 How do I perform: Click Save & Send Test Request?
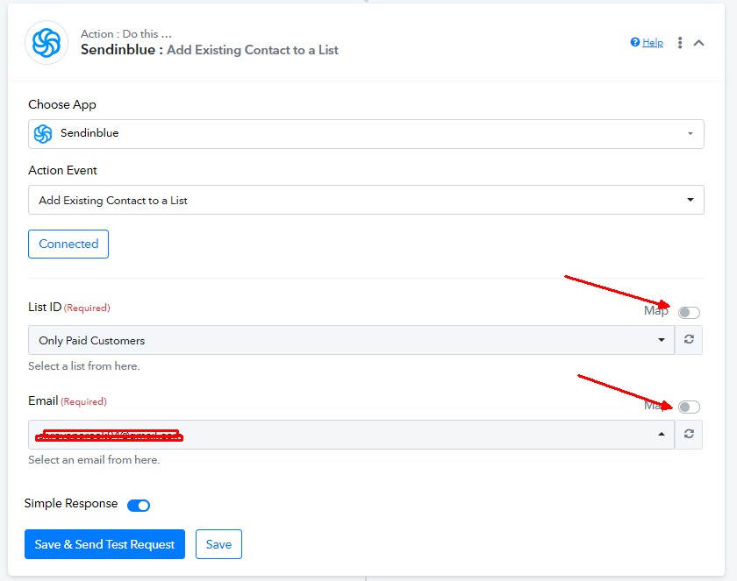tap(104, 544)
